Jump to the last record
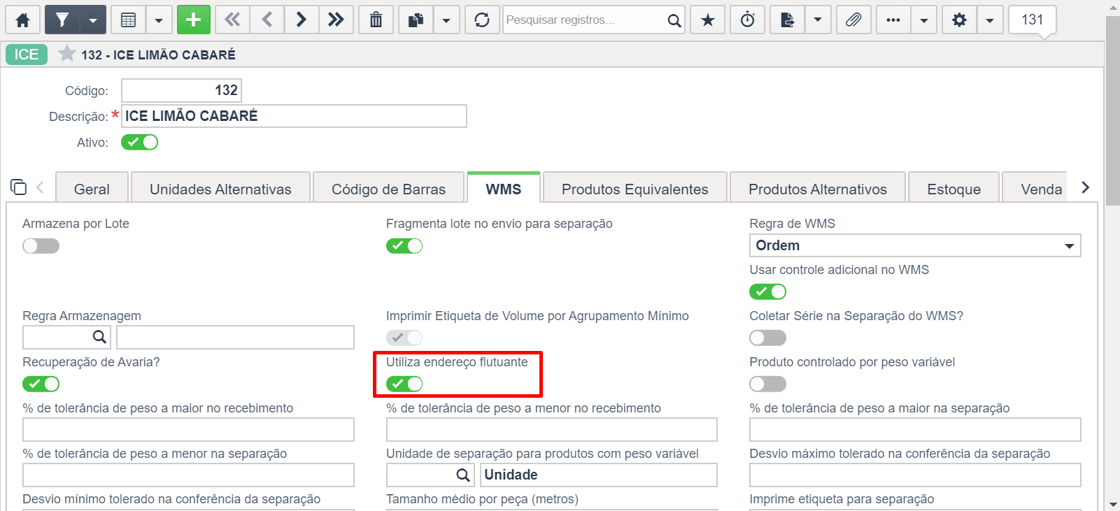Screen dimensions: 1120x511 pyautogui.click(x=336, y=20)
